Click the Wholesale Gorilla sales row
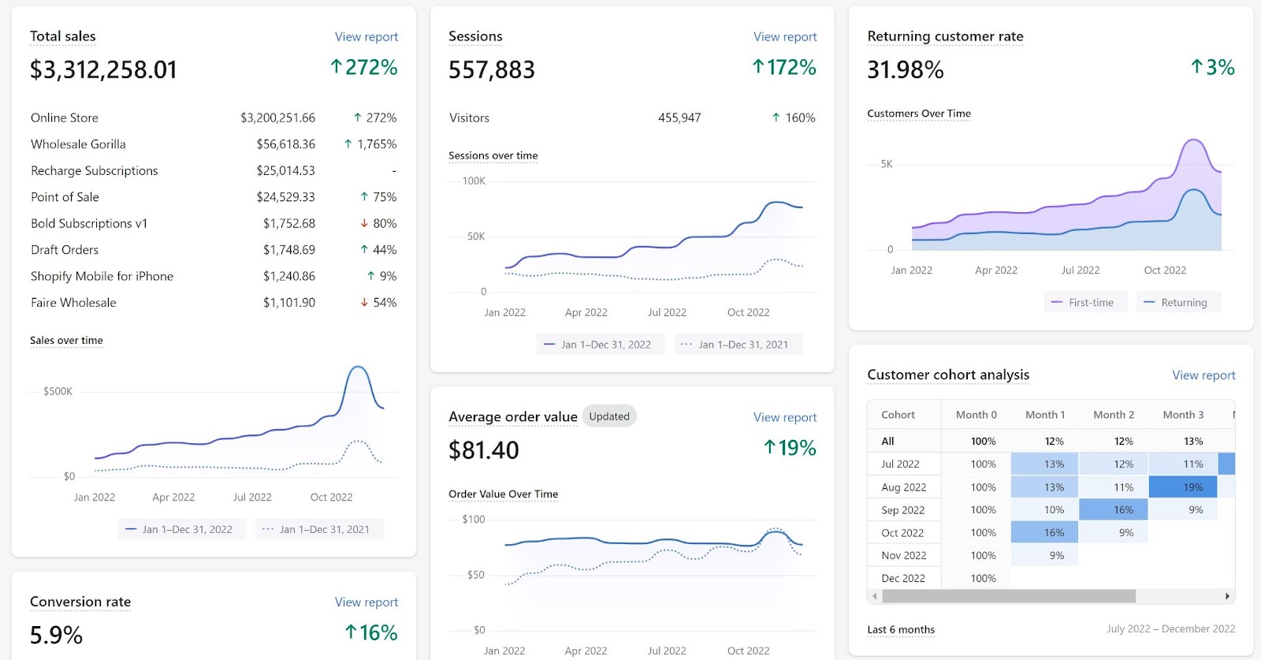 point(214,144)
